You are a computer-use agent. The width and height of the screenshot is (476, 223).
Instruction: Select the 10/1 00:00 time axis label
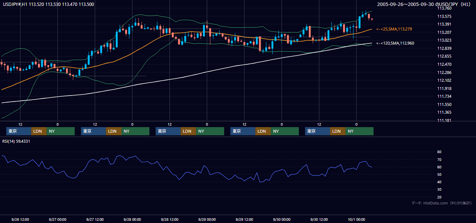pos(356,219)
